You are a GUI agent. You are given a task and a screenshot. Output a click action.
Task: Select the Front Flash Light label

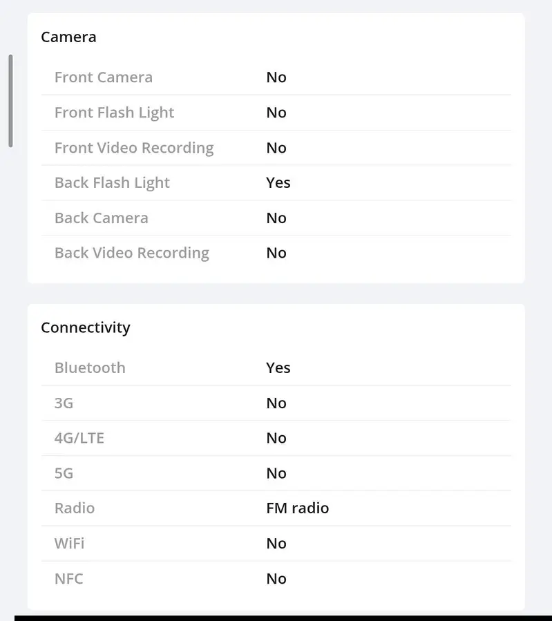coord(114,113)
